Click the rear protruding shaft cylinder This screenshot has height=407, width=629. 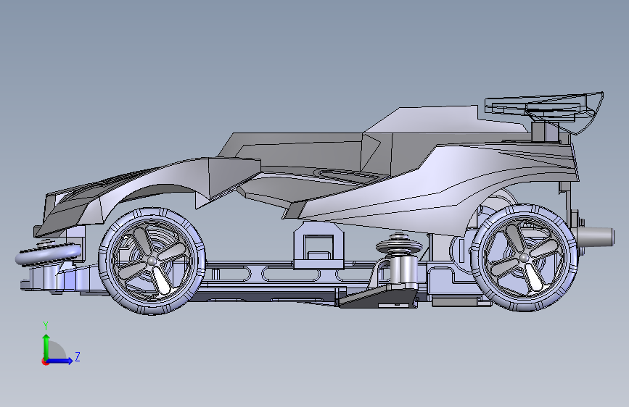(x=596, y=236)
